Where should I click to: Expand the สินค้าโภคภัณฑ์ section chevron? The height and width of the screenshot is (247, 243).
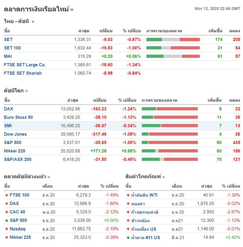(x=164, y=177)
